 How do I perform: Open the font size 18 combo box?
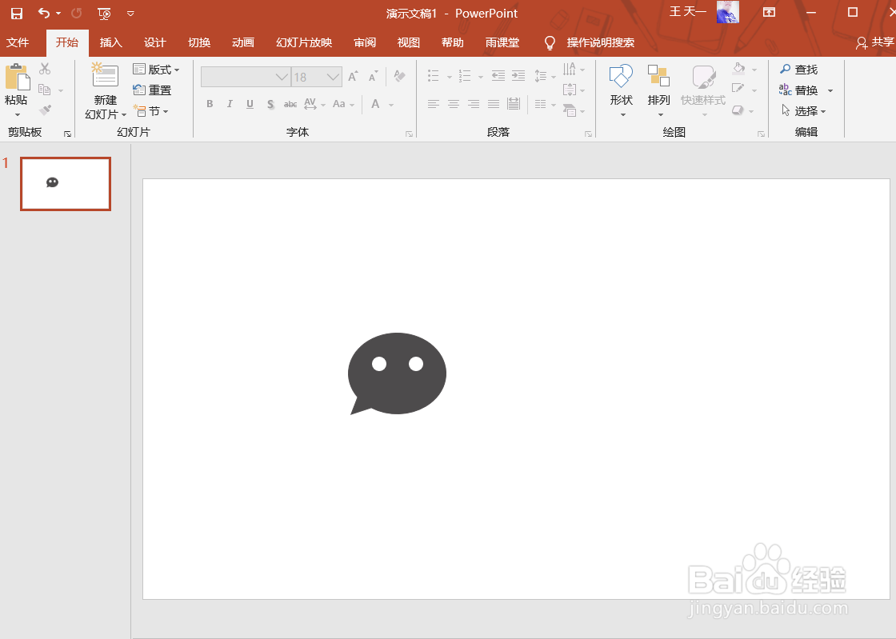pyautogui.click(x=317, y=77)
